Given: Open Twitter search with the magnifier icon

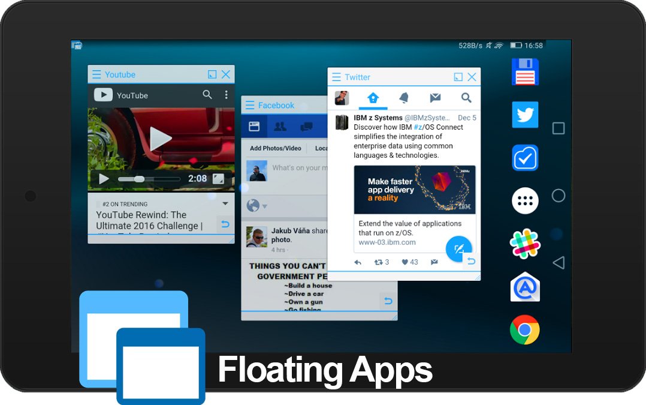Looking at the screenshot, I should coord(466,97).
